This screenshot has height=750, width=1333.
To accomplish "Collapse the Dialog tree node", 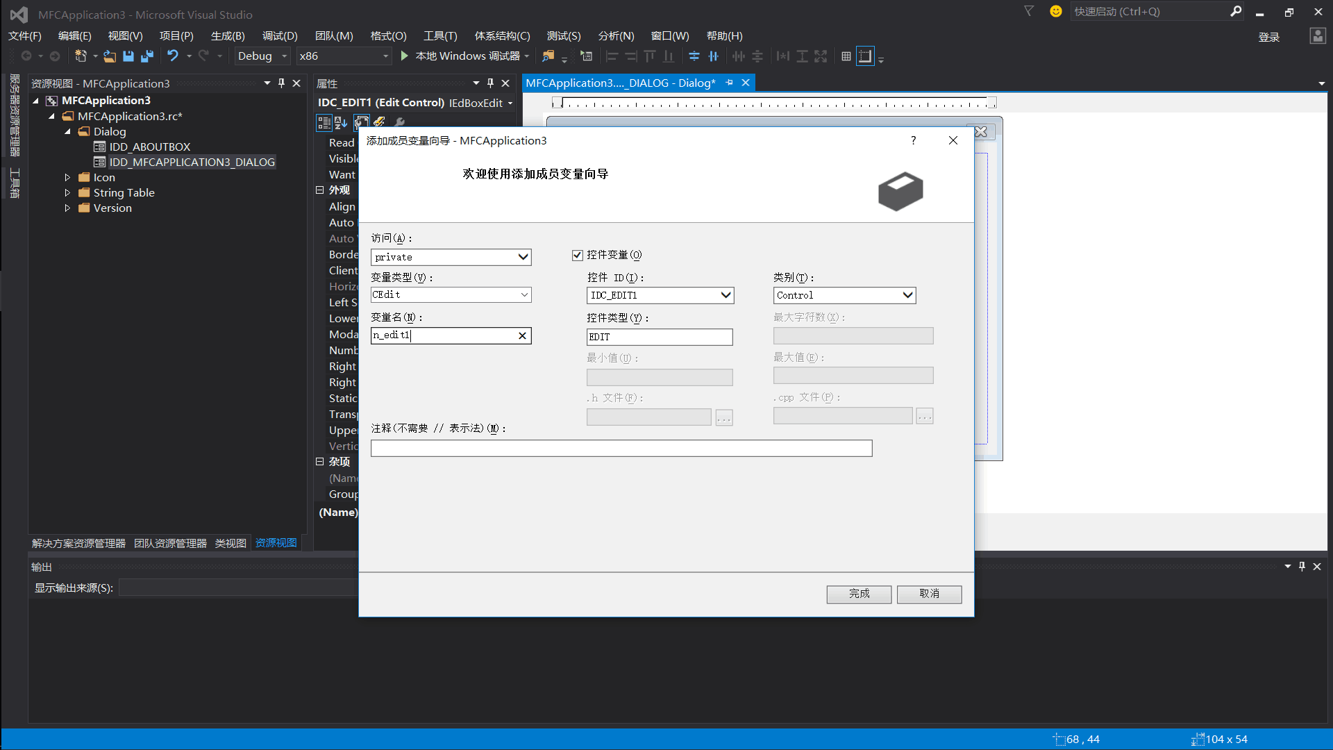I will [x=68, y=131].
